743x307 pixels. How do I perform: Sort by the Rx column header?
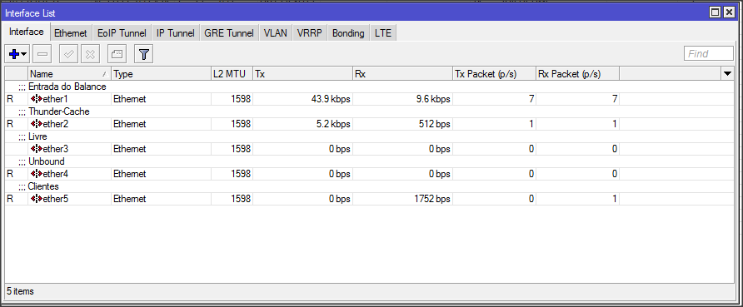[402, 74]
